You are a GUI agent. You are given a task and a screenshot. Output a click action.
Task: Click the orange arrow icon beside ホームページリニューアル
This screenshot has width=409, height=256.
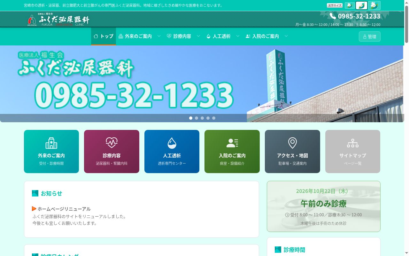[34, 209]
